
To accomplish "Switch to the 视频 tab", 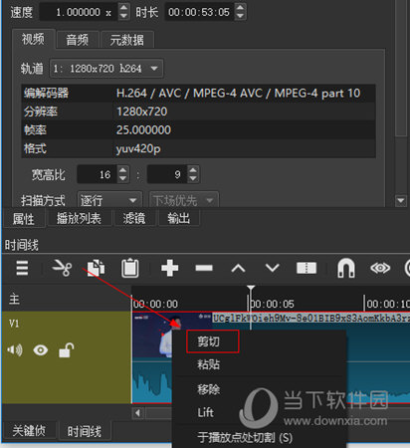I will click(x=33, y=39).
